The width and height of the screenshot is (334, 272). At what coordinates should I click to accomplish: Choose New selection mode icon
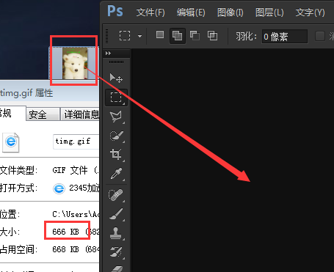pyautogui.click(x=160, y=34)
